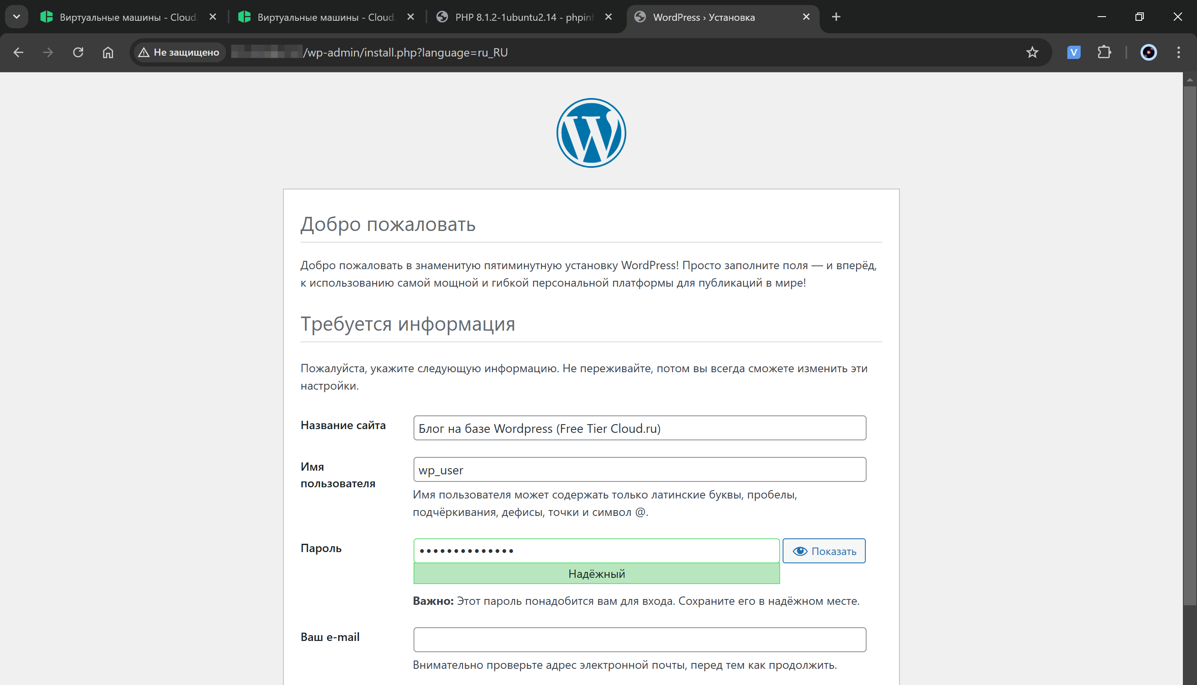
Task: Close the WordPress Установка tab
Action: pyautogui.click(x=806, y=17)
